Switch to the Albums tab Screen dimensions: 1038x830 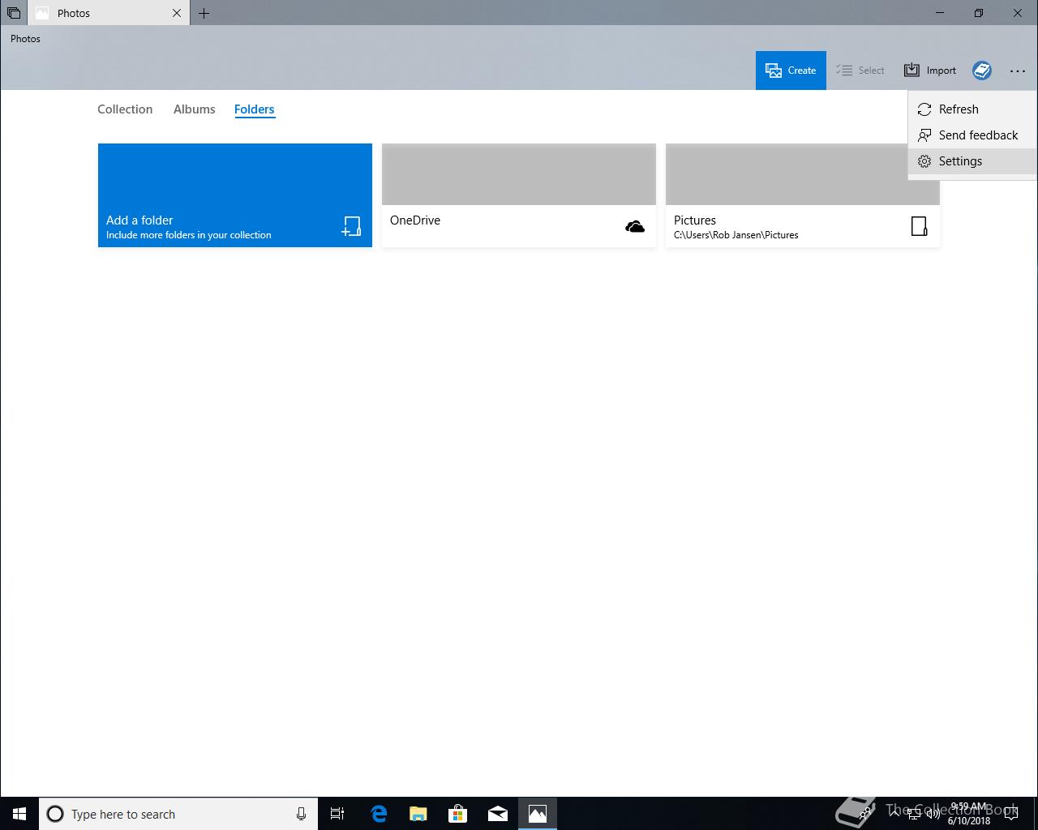195,109
